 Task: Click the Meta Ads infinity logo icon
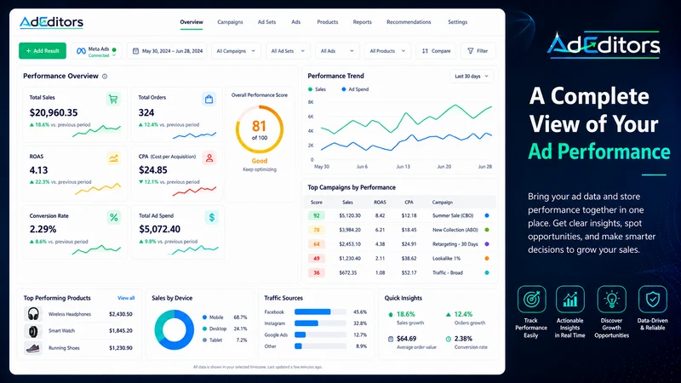(81, 51)
